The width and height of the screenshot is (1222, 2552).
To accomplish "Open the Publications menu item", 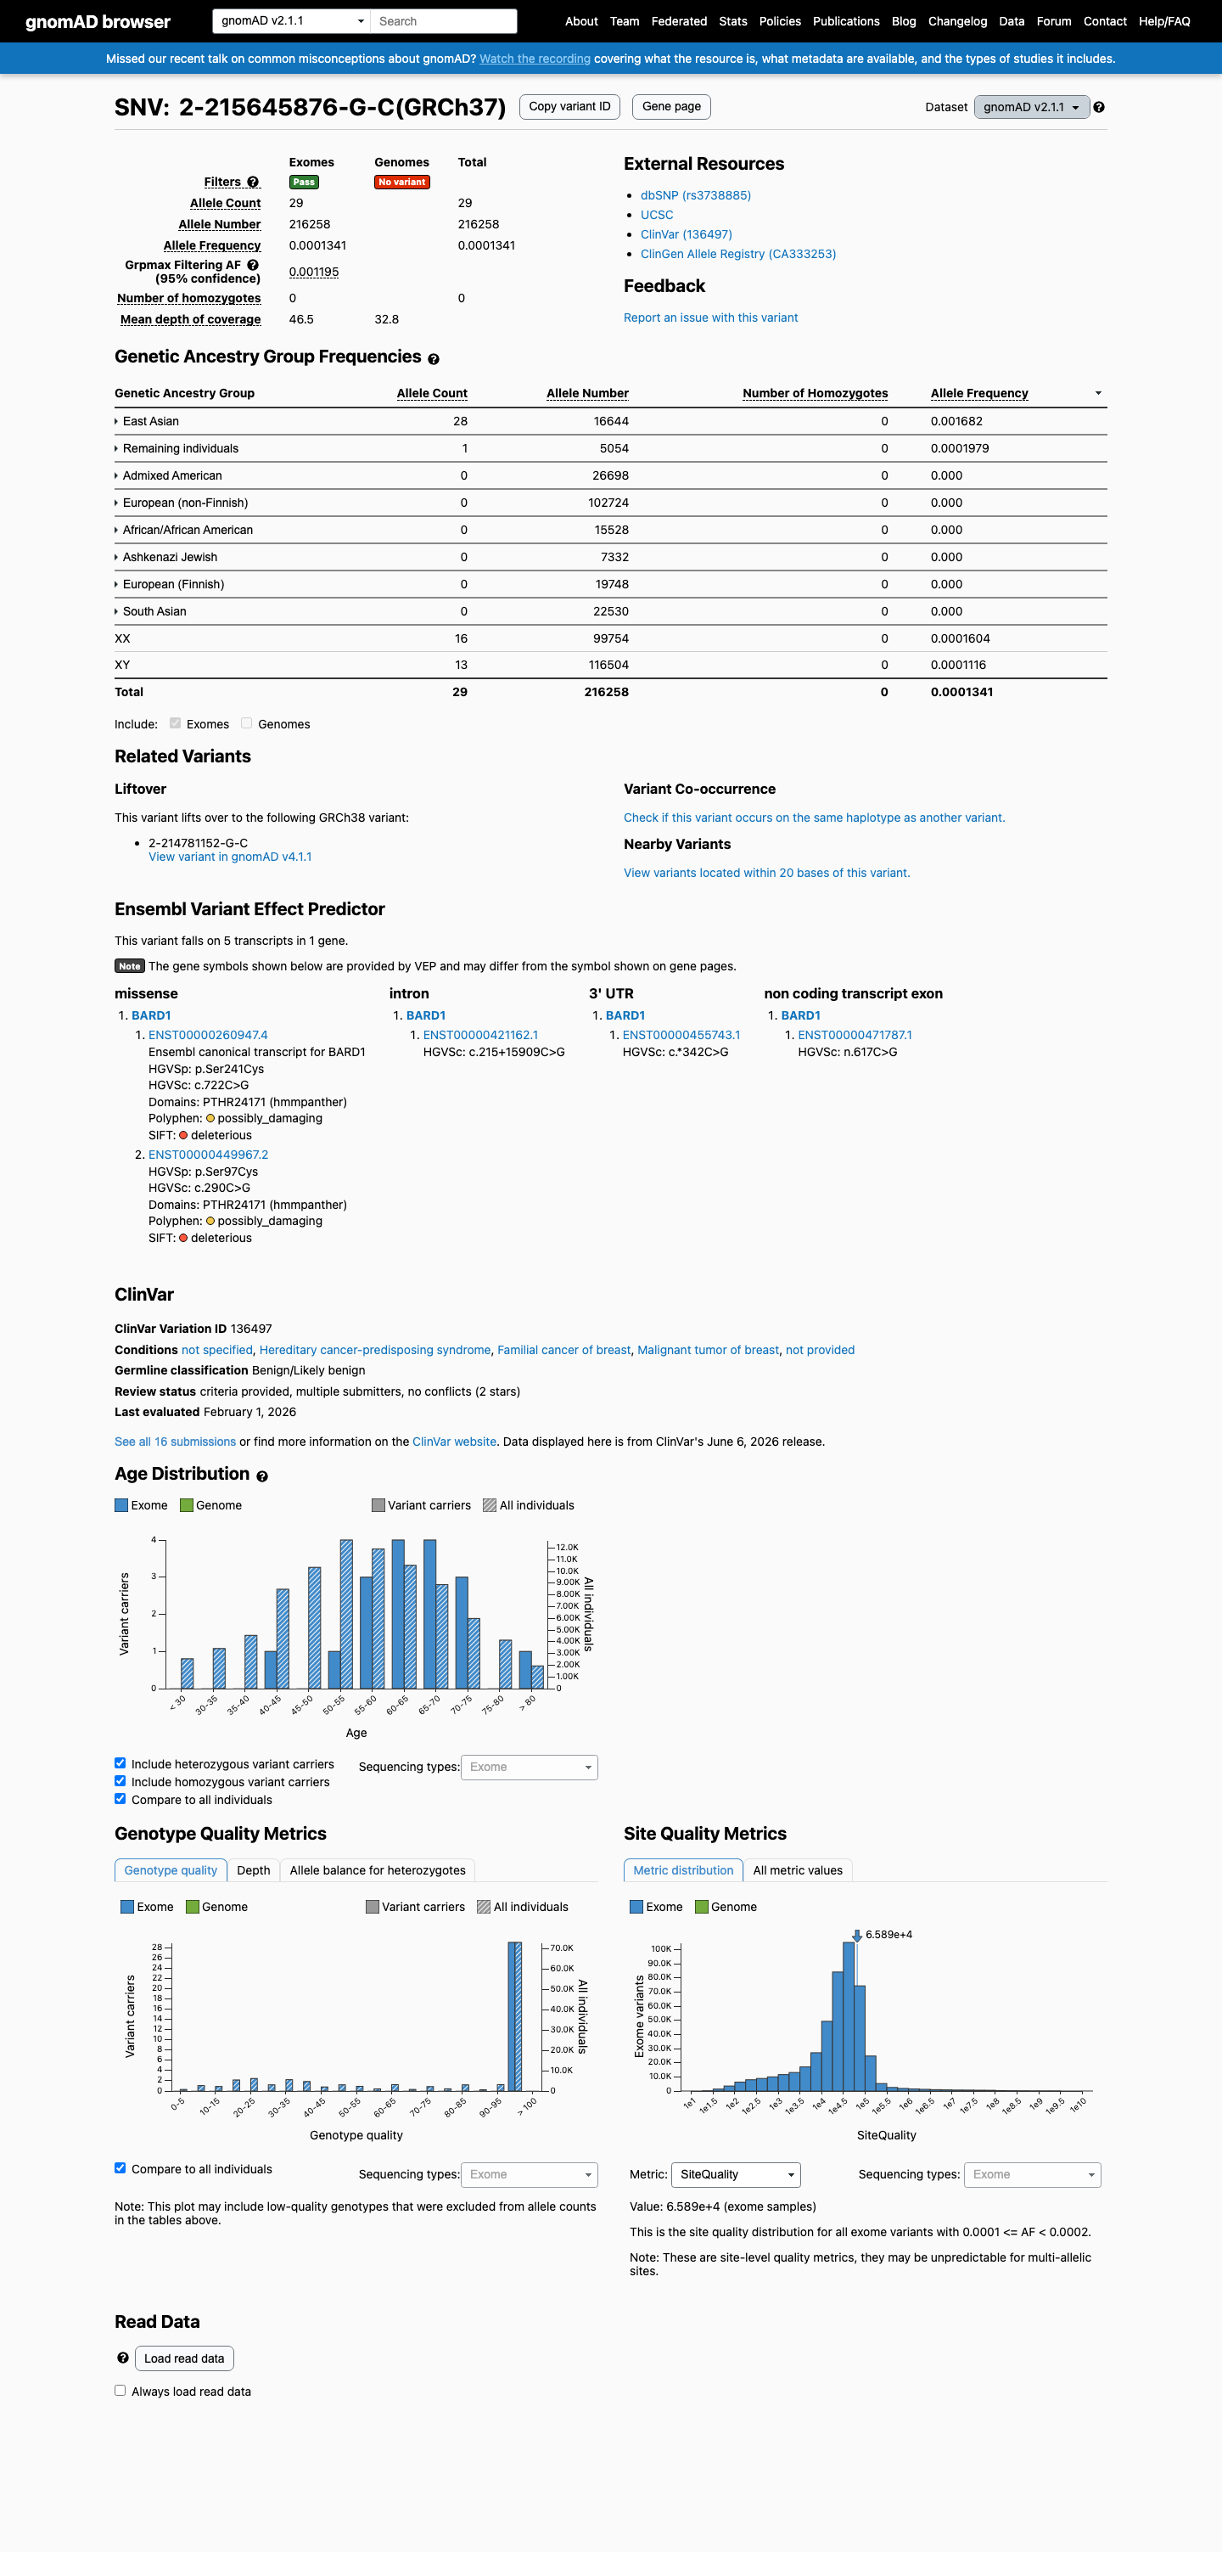I will (846, 21).
